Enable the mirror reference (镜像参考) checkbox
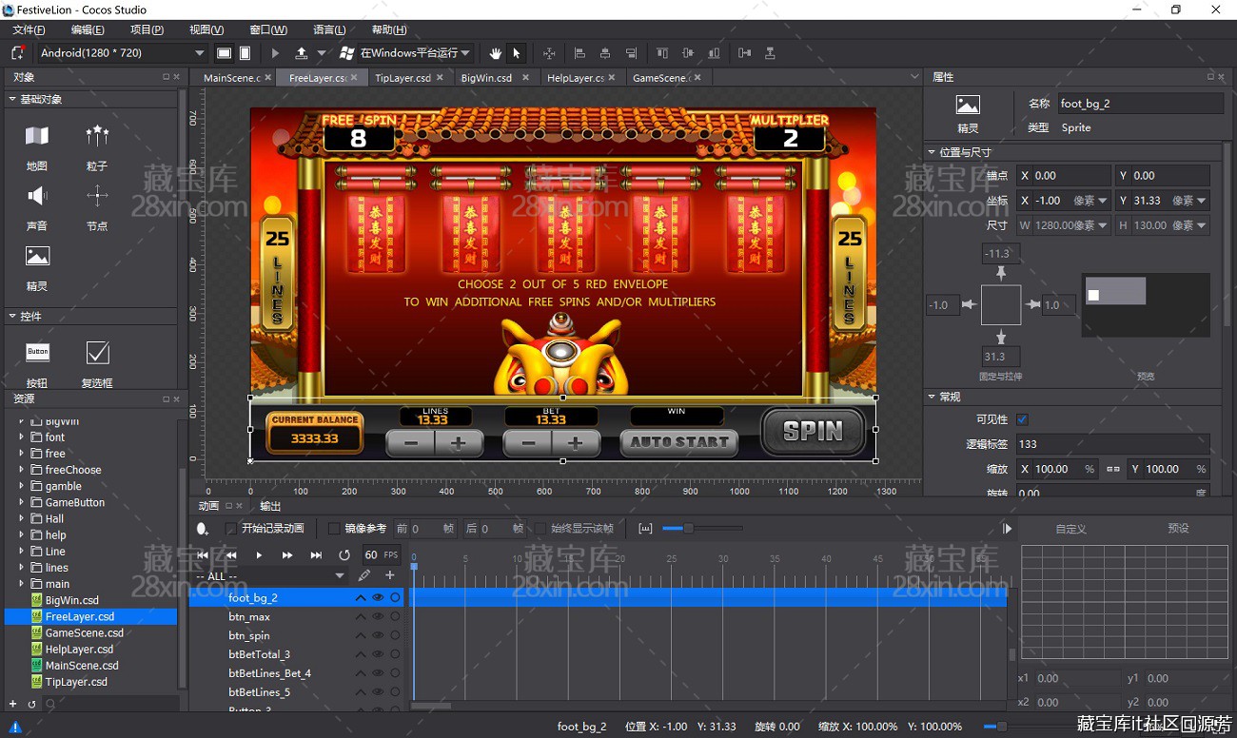The height and width of the screenshot is (738, 1237). tap(333, 529)
